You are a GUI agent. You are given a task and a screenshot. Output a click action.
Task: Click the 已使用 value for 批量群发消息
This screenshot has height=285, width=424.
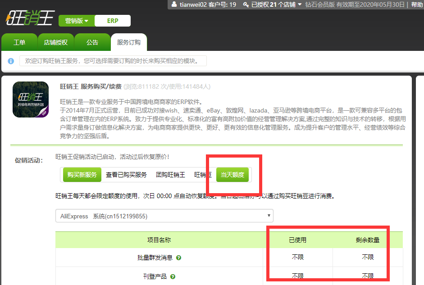click(x=298, y=257)
